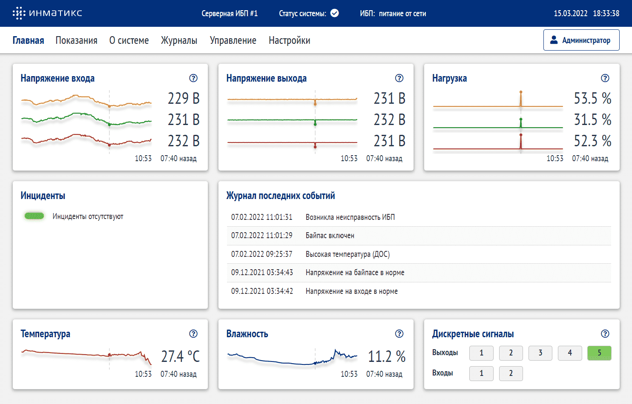This screenshot has width=632, height=404.
Task: Open Влажность help question mark
Action: (399, 334)
